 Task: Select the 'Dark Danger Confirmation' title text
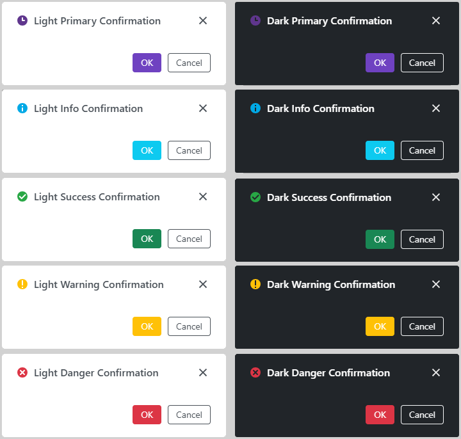pyautogui.click(x=328, y=373)
